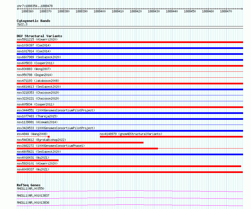Image resolution: width=251 pixels, height=209 pixels.
Task: Open the MAD1L1|NM_001013836 gene label
Action: (33, 203)
